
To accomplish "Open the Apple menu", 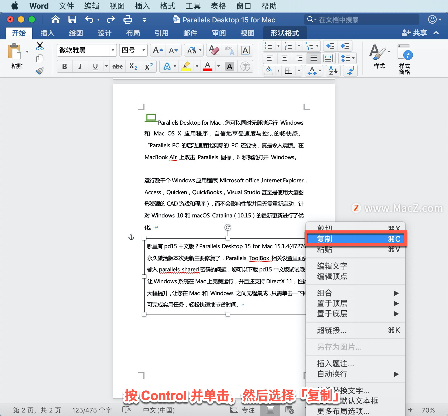I will (x=15, y=6).
